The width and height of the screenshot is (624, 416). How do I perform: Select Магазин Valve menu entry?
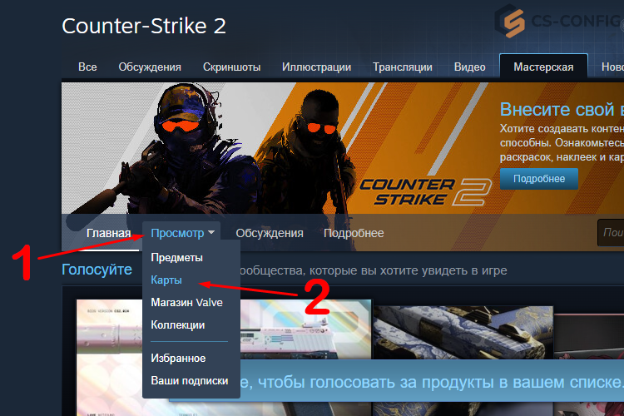(x=186, y=303)
